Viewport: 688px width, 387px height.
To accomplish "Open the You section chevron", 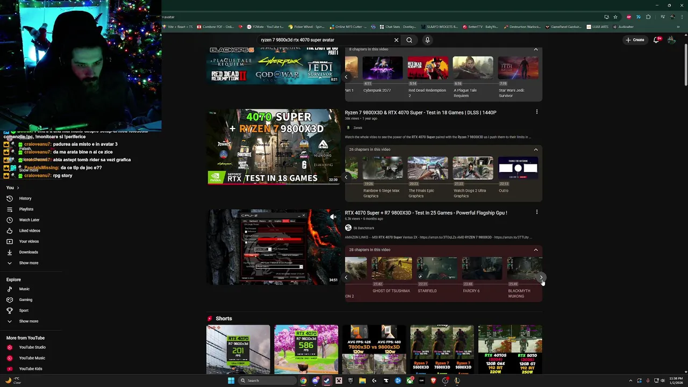I will pyautogui.click(x=18, y=188).
